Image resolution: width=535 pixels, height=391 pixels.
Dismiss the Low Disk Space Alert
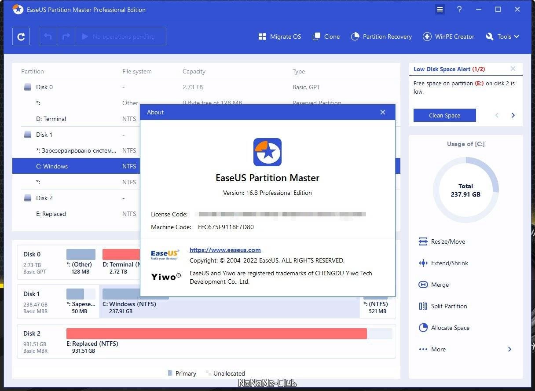pyautogui.click(x=513, y=69)
